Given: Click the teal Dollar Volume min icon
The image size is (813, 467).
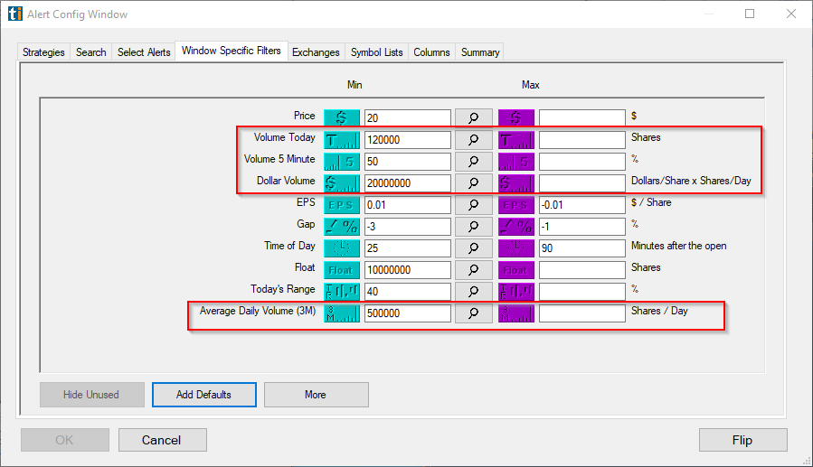Looking at the screenshot, I should 342,183.
